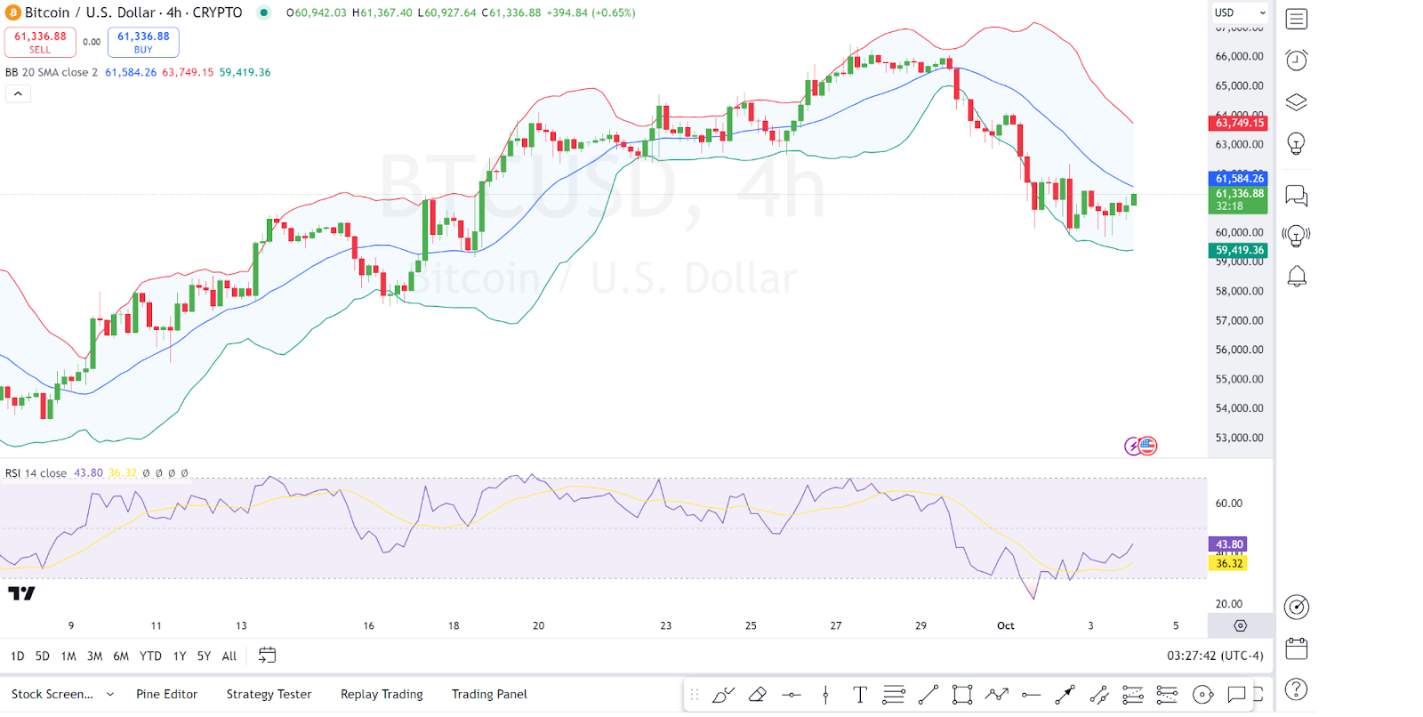
Task: Select the Horizontal Line drawing tool
Action: click(792, 695)
